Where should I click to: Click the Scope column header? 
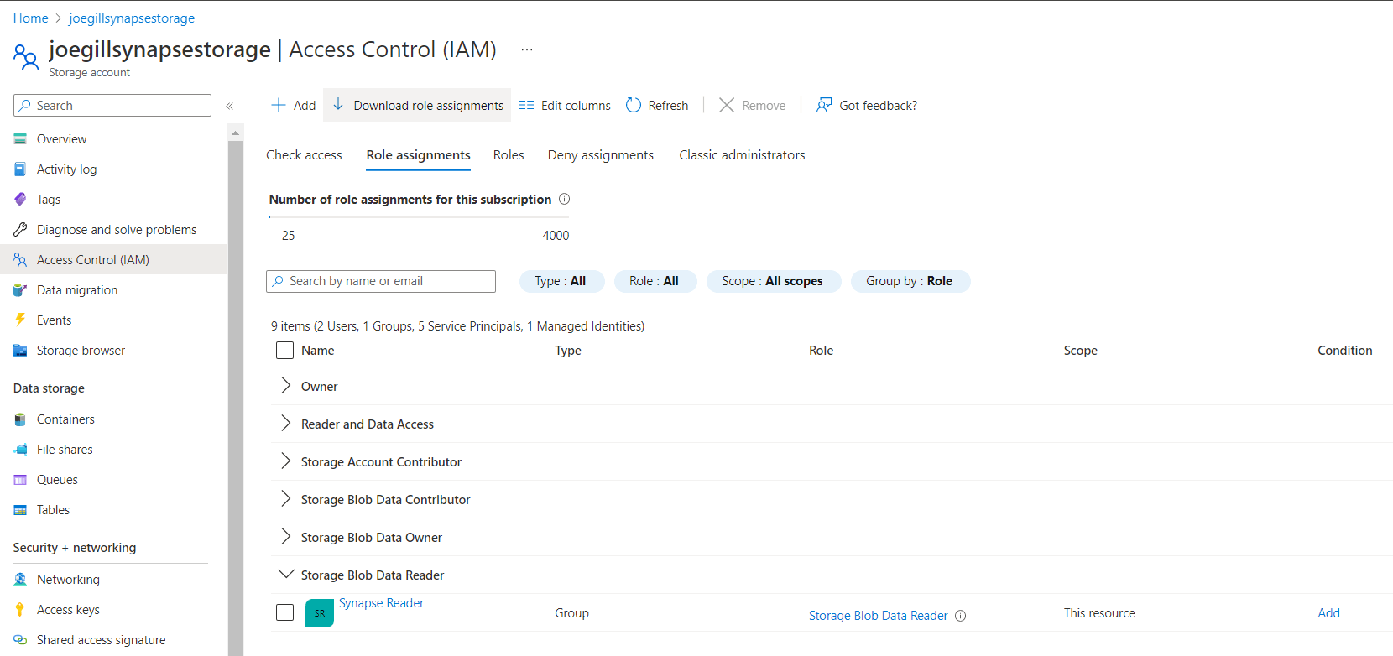click(x=1081, y=351)
